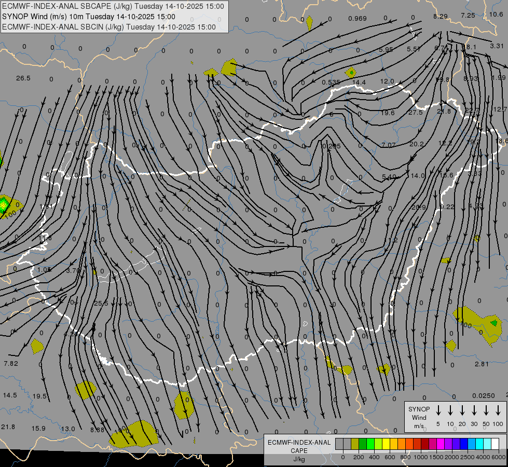This screenshot has width=508, height=467.
Task: Click the SBCIN layer title line
Action: 109,27
